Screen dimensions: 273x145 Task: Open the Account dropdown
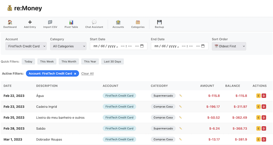26,46
